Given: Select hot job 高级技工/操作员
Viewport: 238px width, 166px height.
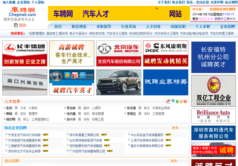Looking at the screenshot, I should (x=57, y=34).
